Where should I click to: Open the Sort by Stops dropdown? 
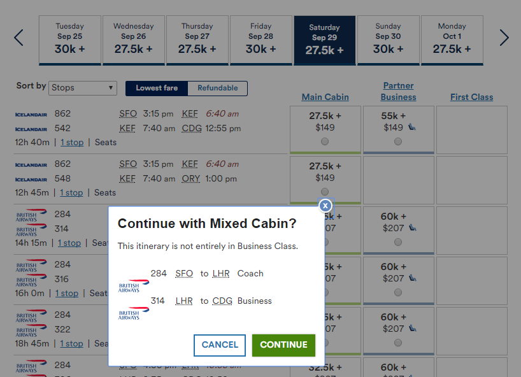[83, 88]
